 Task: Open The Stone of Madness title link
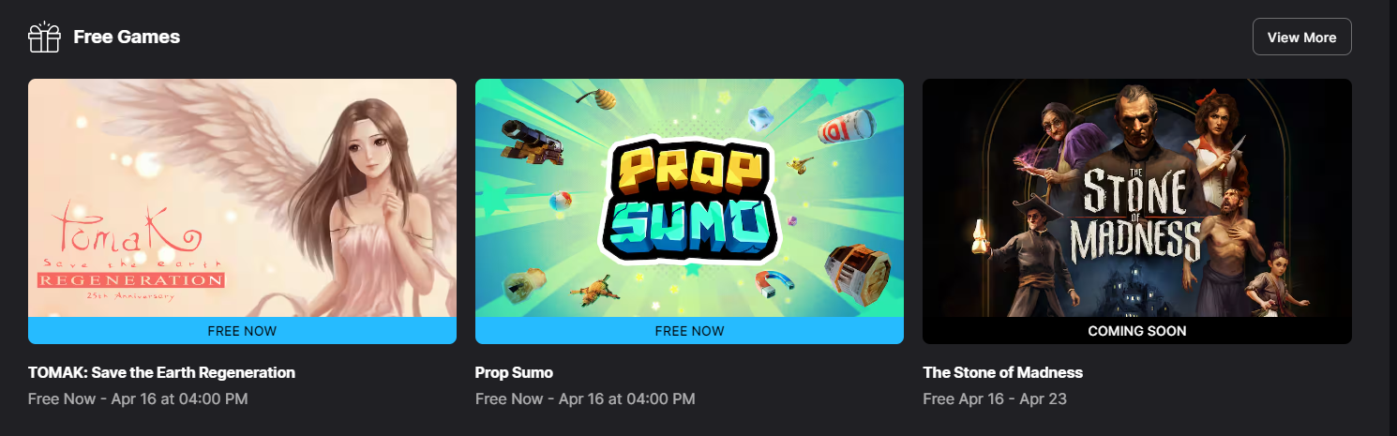coord(1002,372)
